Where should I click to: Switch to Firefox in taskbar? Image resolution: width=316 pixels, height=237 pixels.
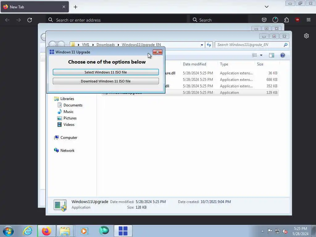coord(46,231)
